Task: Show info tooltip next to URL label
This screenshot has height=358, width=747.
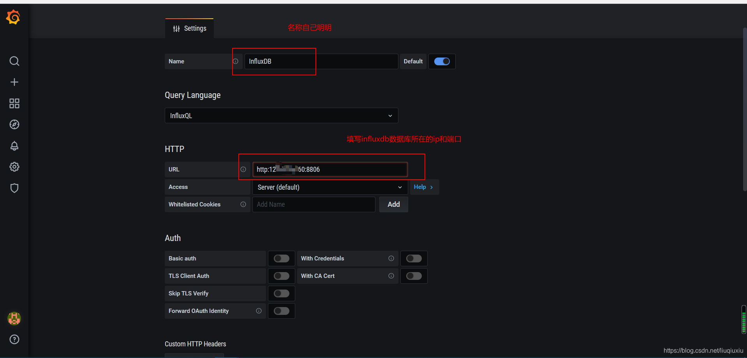Action: tap(243, 169)
